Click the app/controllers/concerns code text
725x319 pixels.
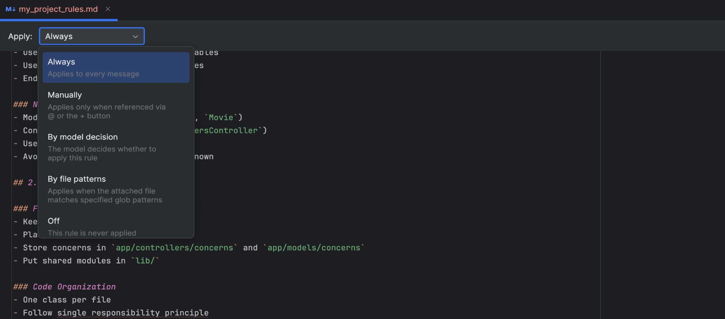tap(175, 248)
